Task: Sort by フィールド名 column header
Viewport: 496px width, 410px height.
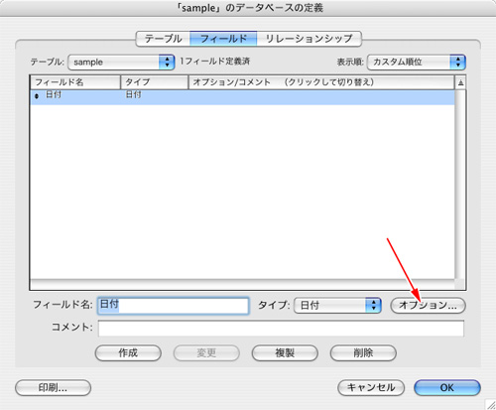Action: [75, 82]
